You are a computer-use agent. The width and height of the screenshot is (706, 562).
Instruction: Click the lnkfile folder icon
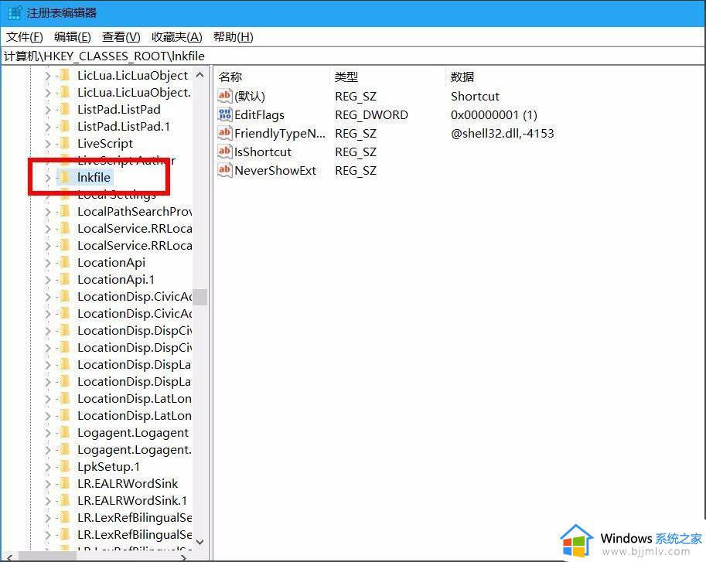(x=65, y=177)
